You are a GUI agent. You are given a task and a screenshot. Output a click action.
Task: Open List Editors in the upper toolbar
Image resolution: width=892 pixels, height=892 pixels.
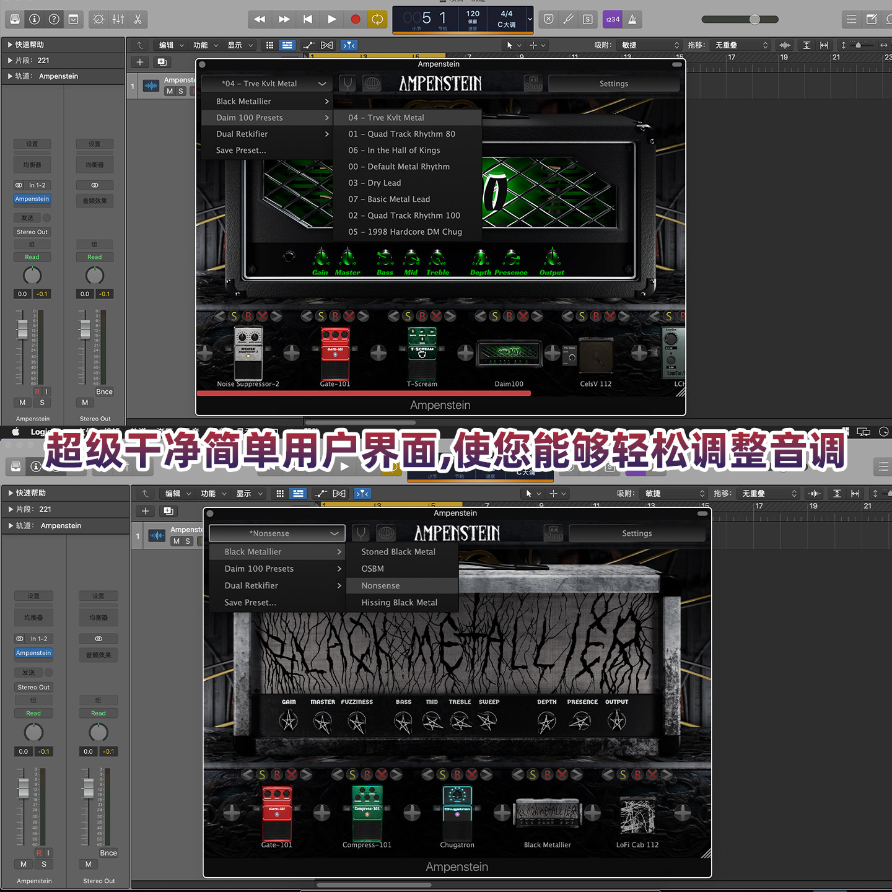pyautogui.click(x=852, y=19)
